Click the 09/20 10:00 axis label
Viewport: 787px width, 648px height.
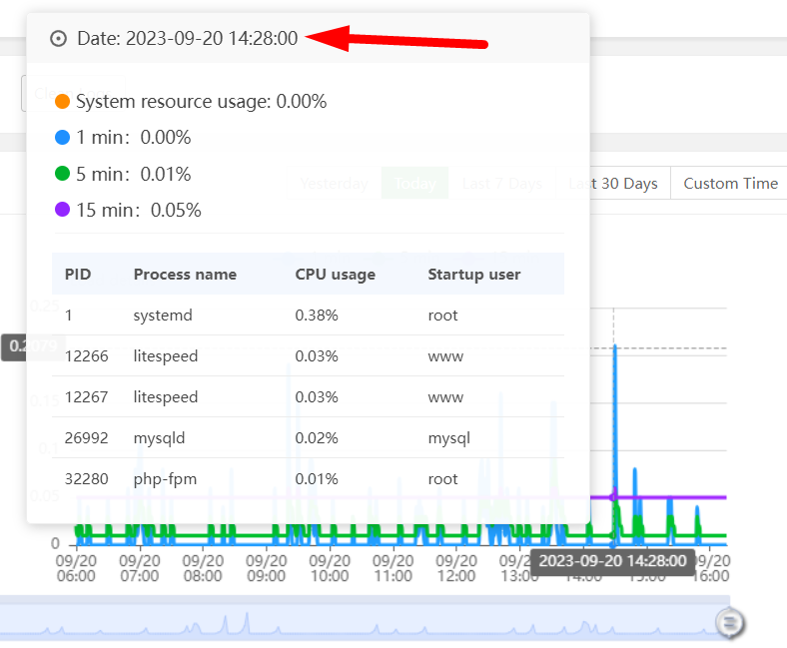point(330,568)
